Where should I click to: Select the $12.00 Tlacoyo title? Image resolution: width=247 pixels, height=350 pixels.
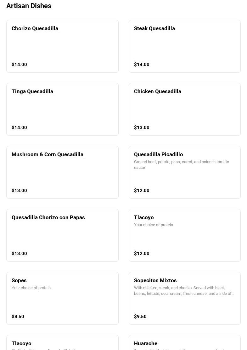(x=144, y=217)
